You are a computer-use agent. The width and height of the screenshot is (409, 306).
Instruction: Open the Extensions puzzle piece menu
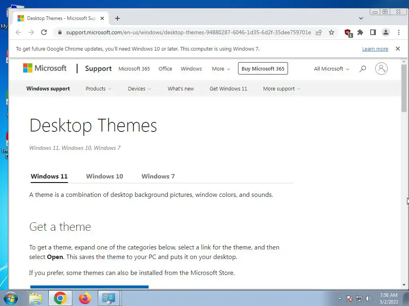coord(360,32)
